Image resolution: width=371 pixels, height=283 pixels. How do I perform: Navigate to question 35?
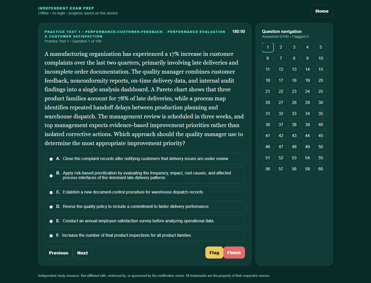tap(321, 114)
